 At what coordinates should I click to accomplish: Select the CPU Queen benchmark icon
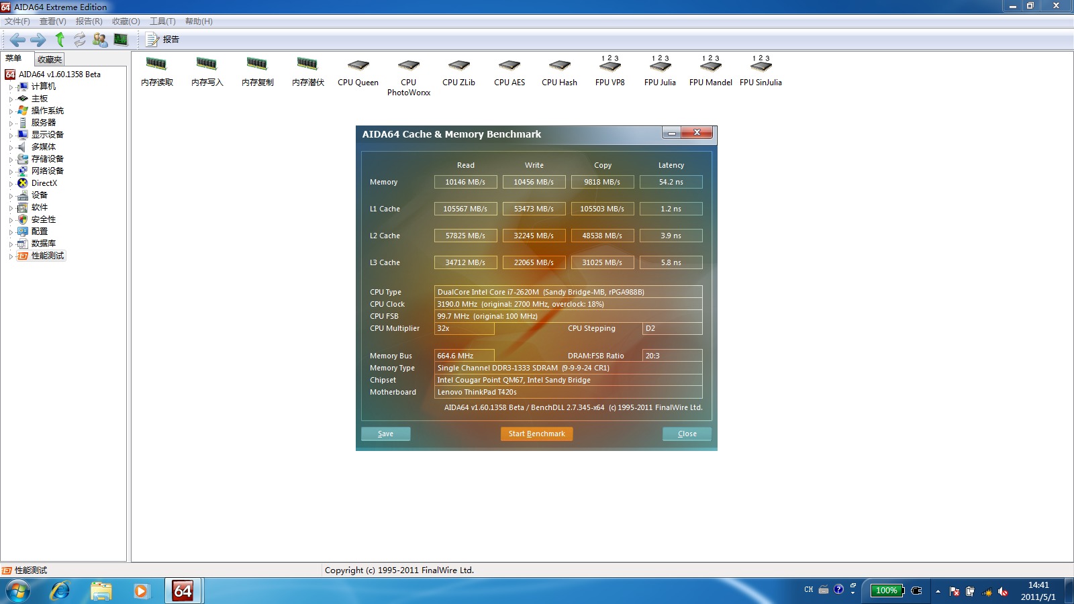coord(358,72)
